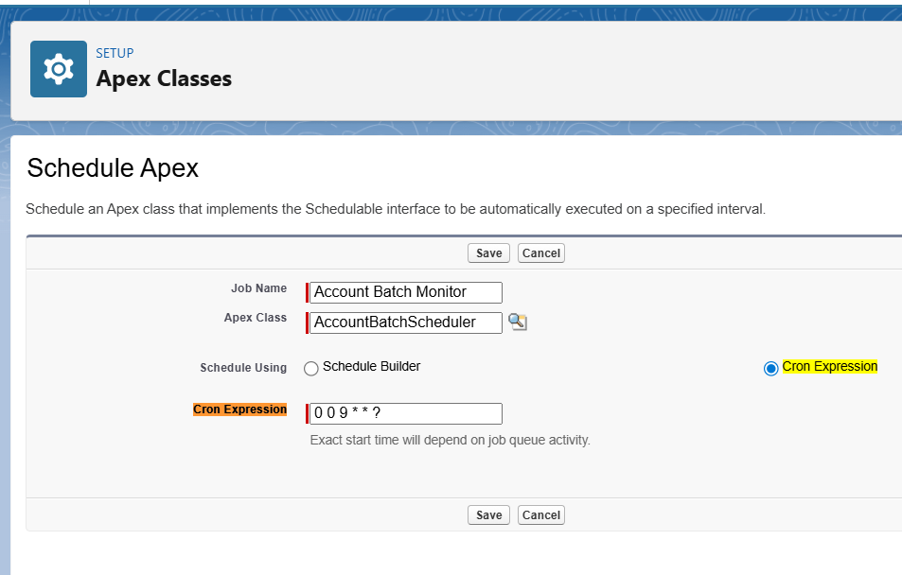The width and height of the screenshot is (902, 575).
Task: Click the Apex Class field label
Action: tap(256, 318)
